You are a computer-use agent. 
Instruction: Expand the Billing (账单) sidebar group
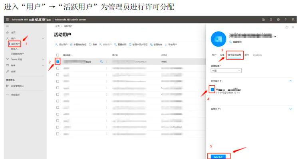[x=43, y=65]
